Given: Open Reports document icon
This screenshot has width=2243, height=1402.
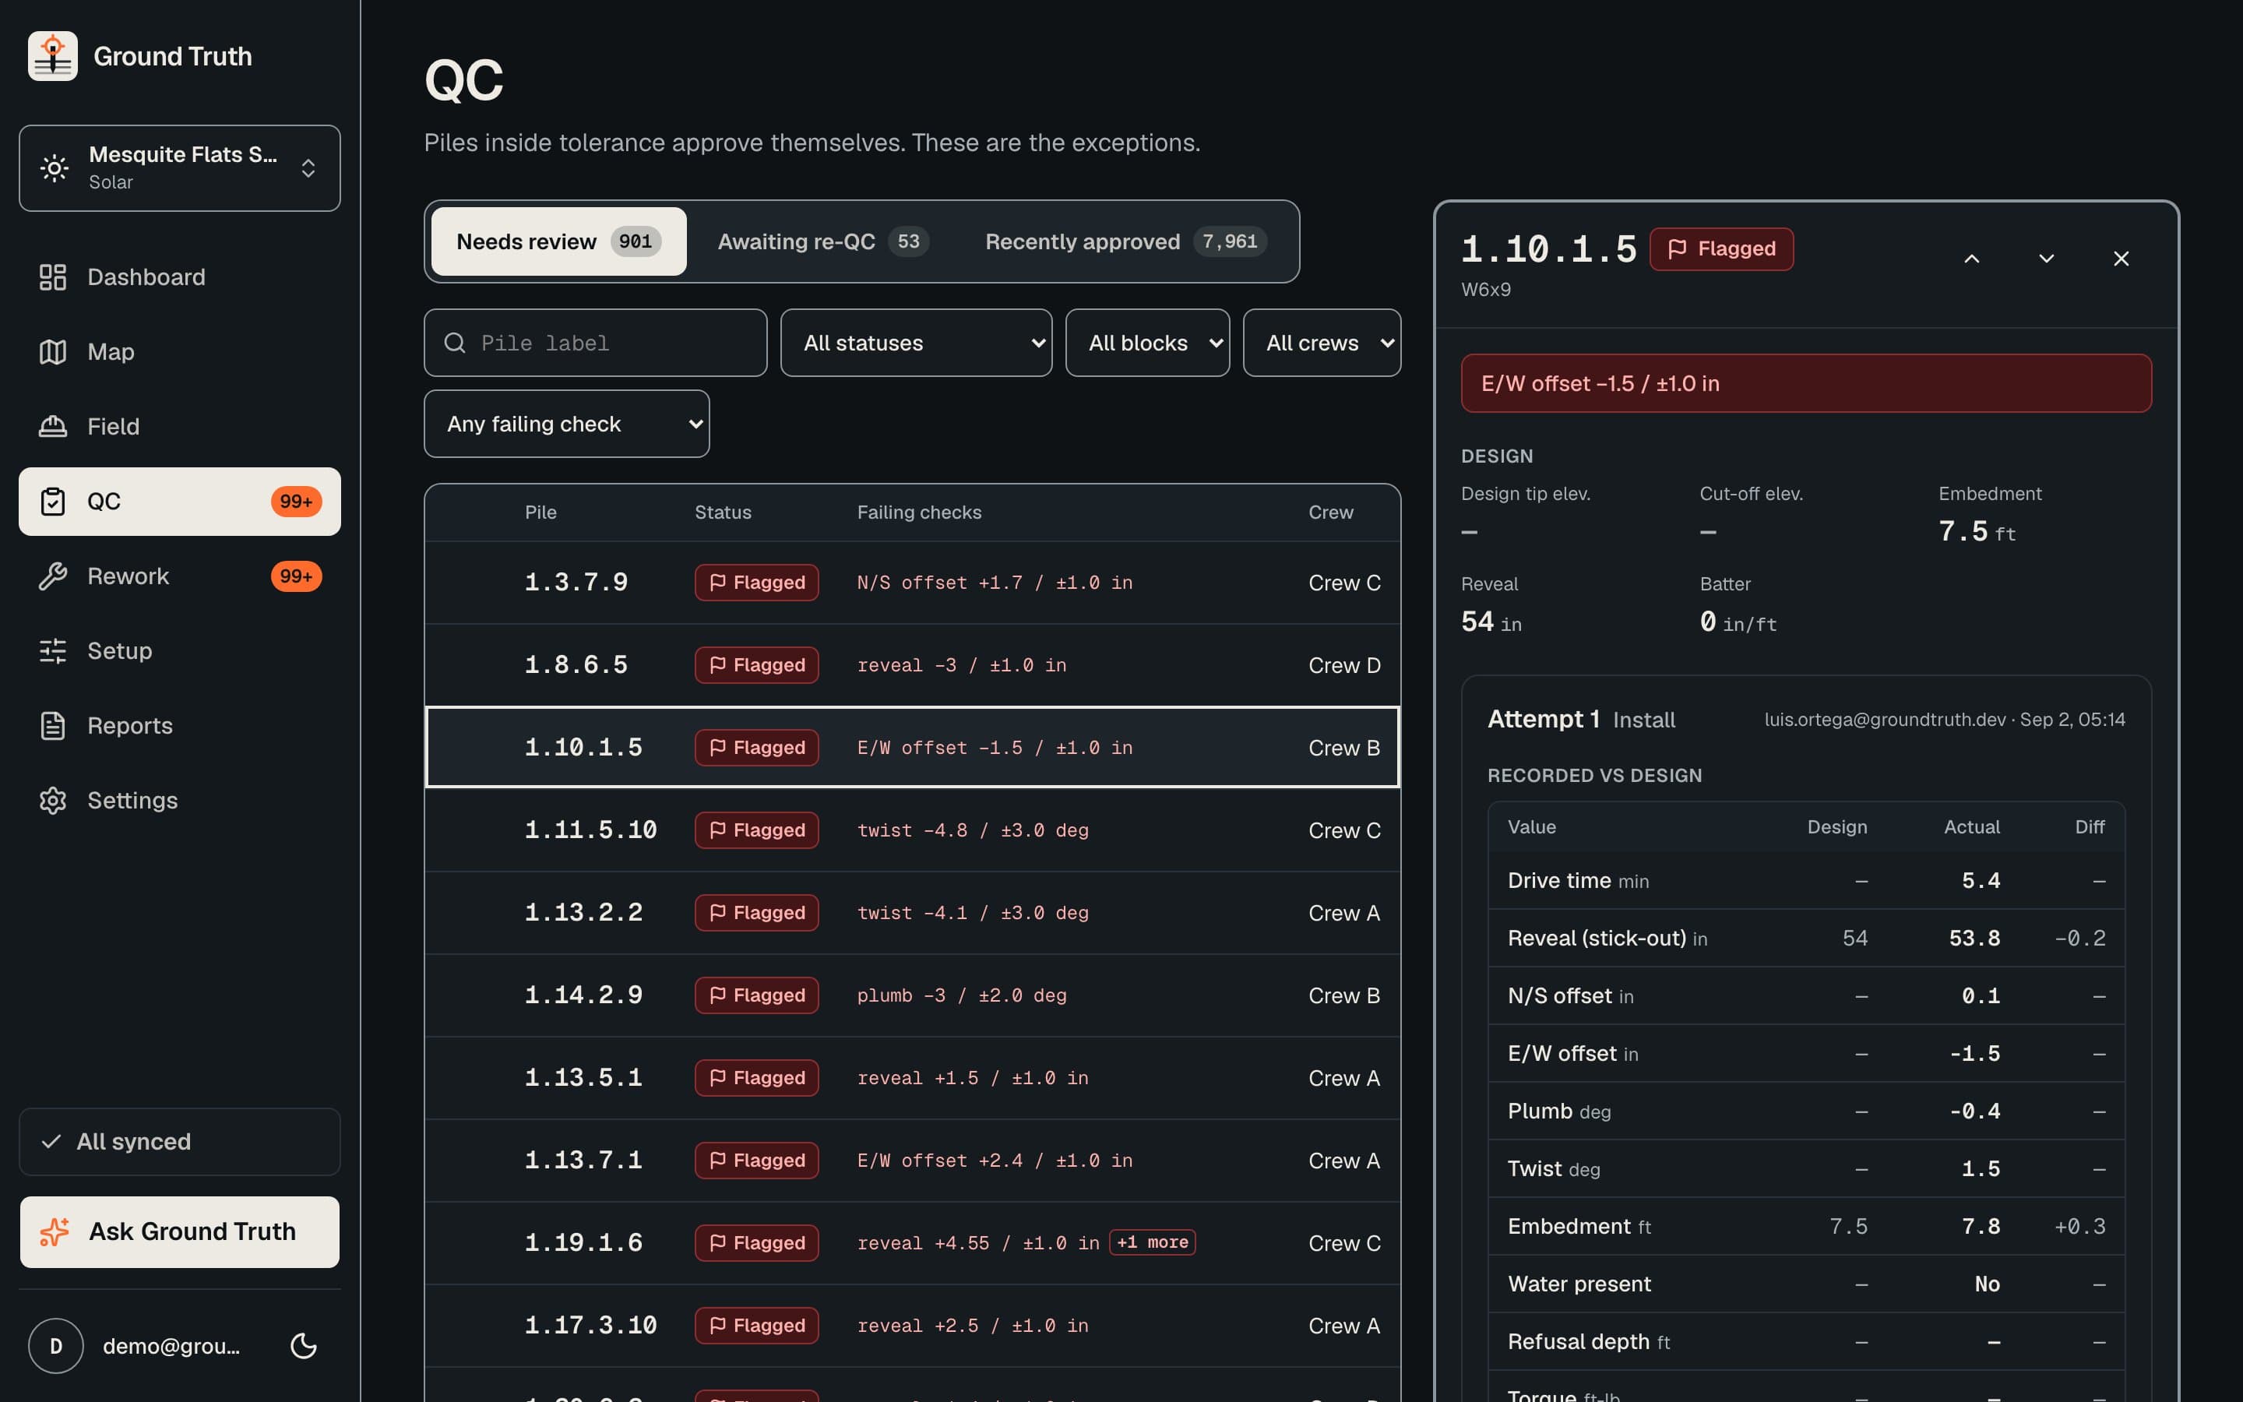Looking at the screenshot, I should pos(53,725).
